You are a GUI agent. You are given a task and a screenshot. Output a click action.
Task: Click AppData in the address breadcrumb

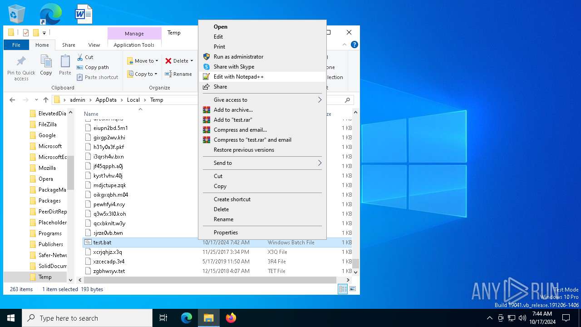click(106, 100)
